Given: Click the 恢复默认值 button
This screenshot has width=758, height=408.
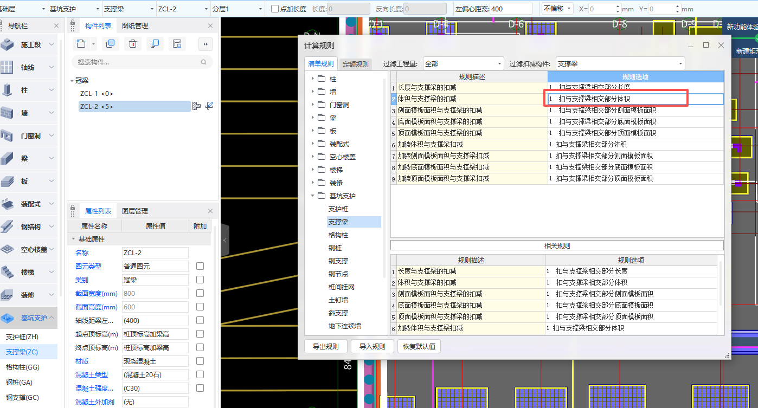Looking at the screenshot, I should point(419,347).
